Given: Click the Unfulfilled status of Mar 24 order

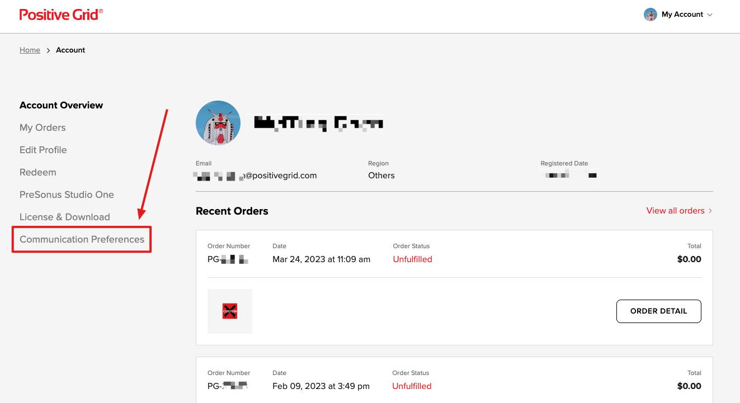Looking at the screenshot, I should tap(413, 259).
